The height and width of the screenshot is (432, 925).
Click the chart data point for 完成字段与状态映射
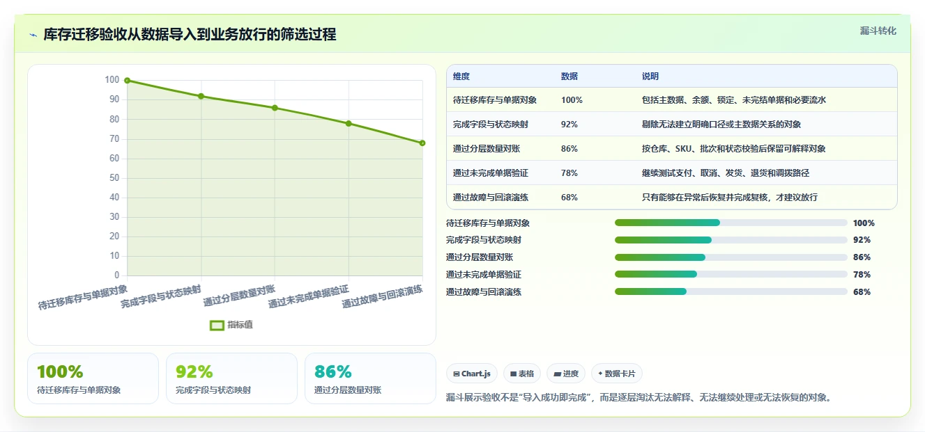click(201, 96)
